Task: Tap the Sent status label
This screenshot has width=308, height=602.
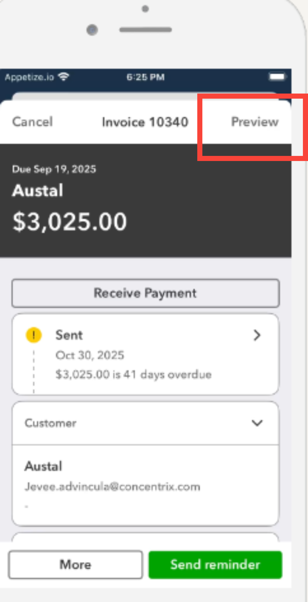Action: click(69, 335)
